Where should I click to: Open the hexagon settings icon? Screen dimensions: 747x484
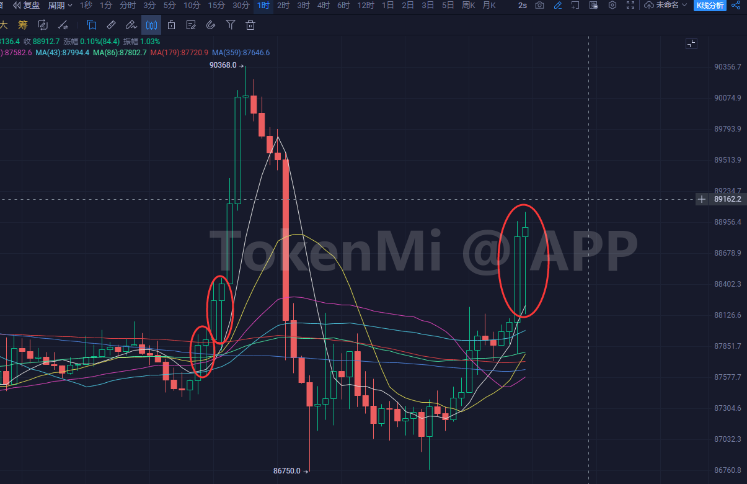pyautogui.click(x=612, y=6)
